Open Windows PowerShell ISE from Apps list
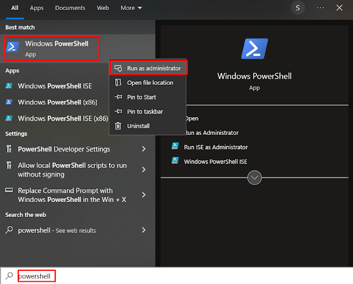The width and height of the screenshot is (353, 284). point(56,86)
